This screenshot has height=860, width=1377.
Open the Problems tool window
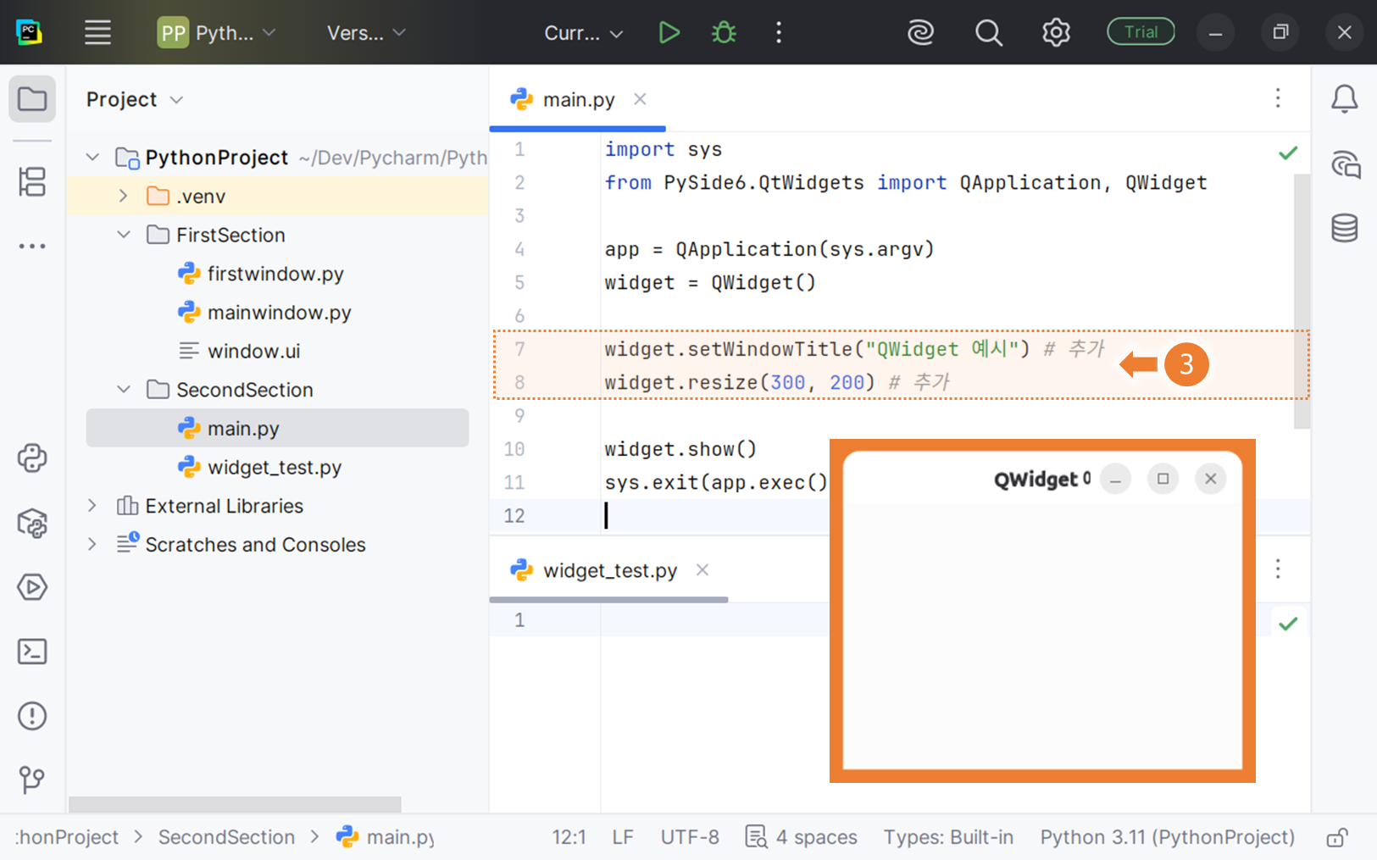(32, 716)
